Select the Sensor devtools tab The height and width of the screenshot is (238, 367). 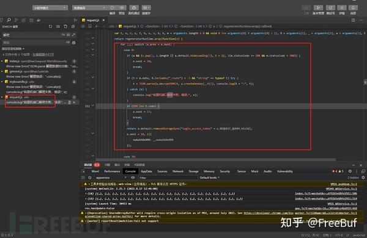[242, 171]
